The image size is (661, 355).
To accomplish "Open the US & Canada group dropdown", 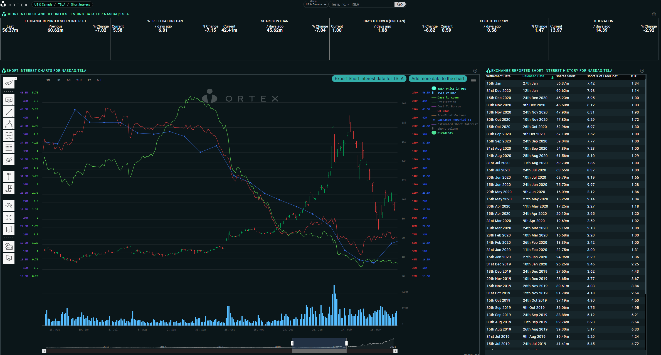I will [x=316, y=4].
